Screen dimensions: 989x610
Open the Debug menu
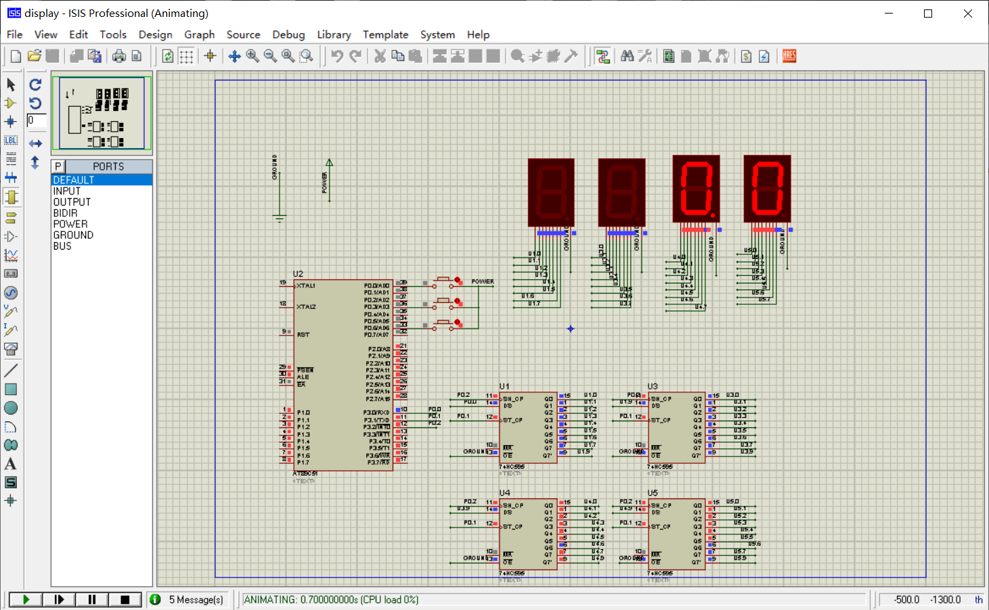pyautogui.click(x=288, y=34)
